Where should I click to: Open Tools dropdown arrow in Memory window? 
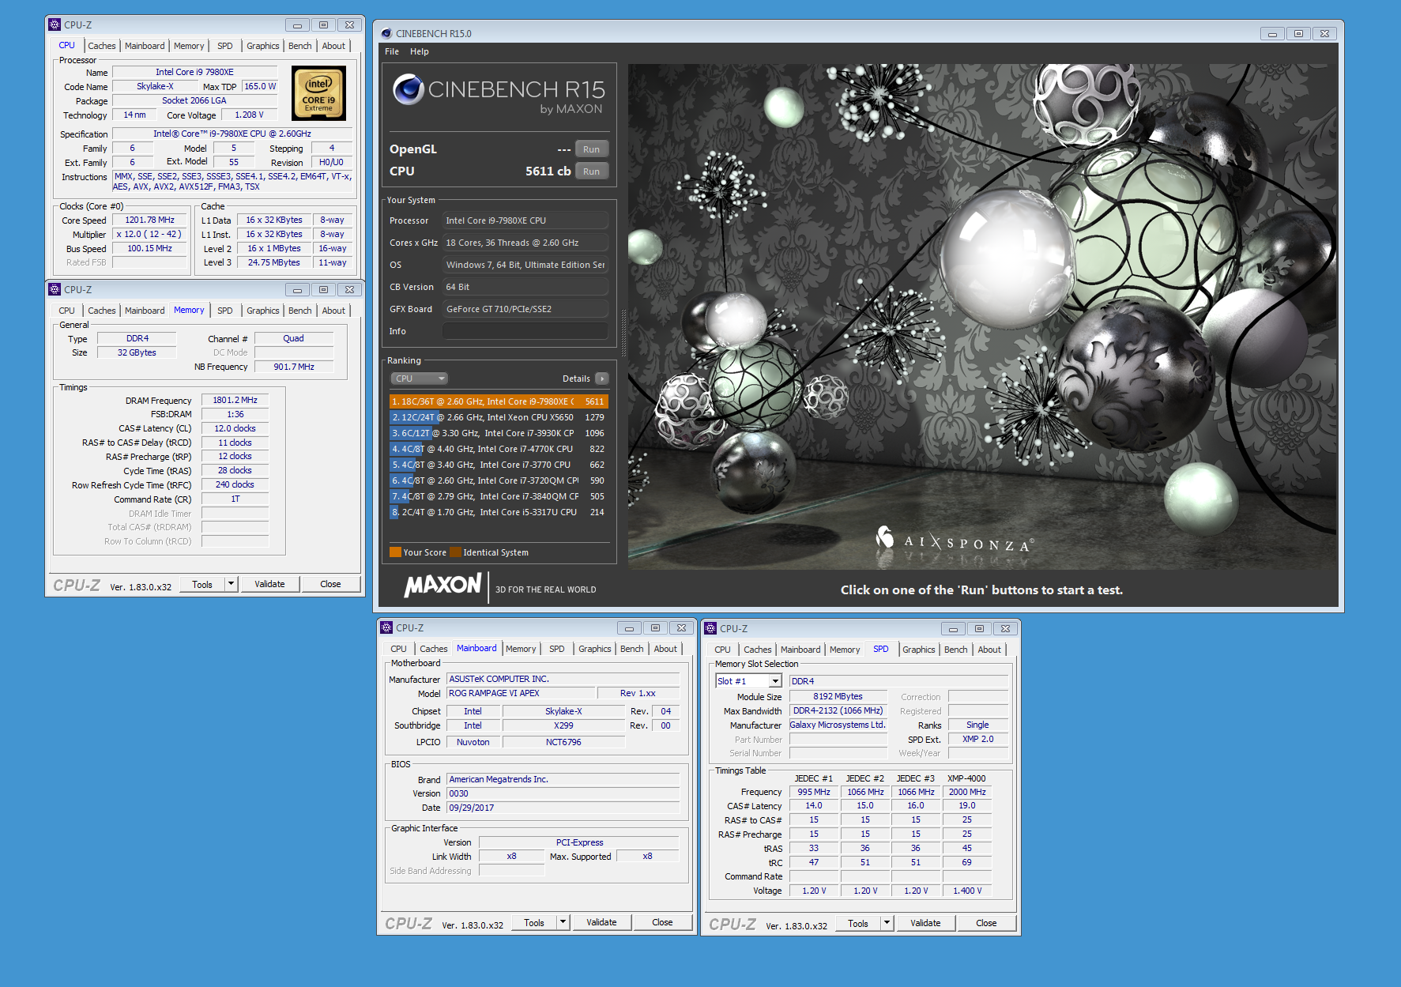coord(231,584)
